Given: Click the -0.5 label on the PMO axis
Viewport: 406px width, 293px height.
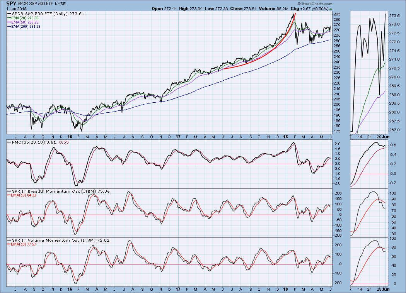Looking at the screenshot, I should [x=338, y=169].
